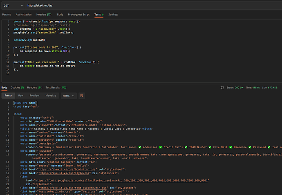Select the Pretty response view

[8, 95]
